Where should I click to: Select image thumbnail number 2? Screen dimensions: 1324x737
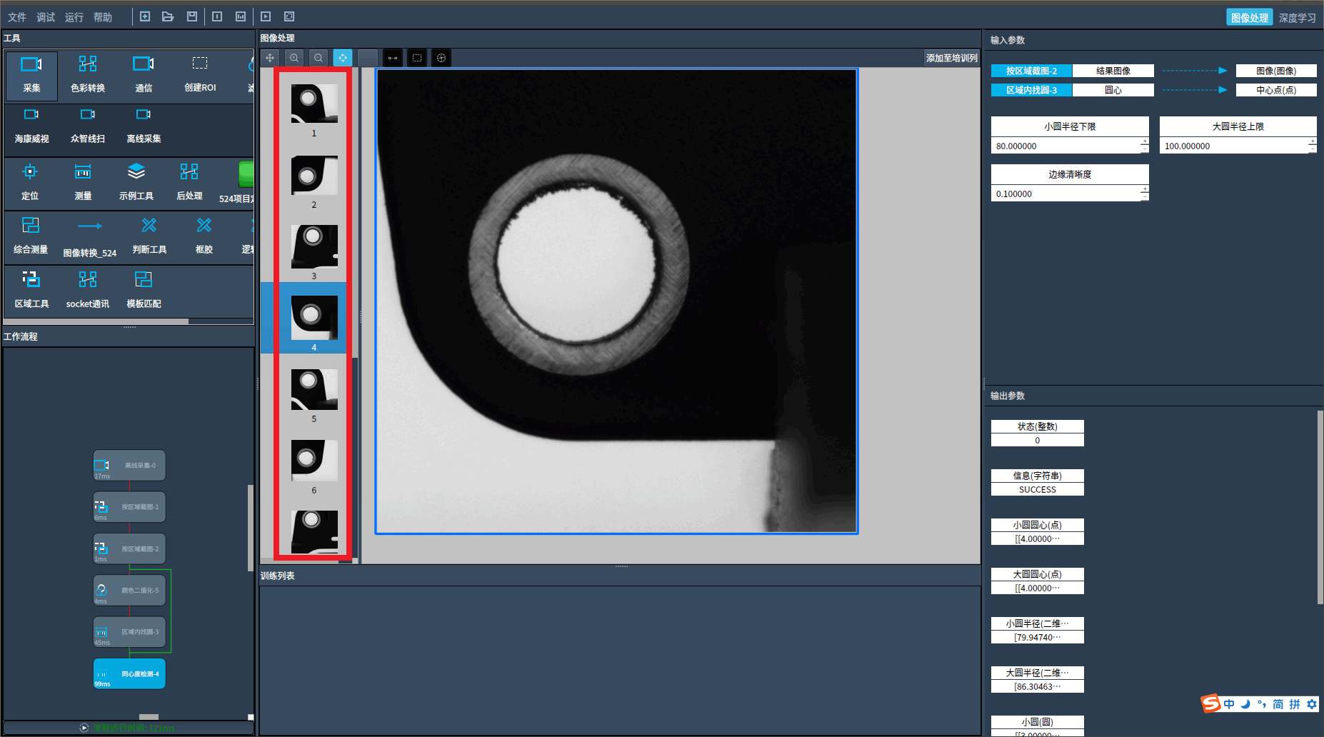coord(314,176)
